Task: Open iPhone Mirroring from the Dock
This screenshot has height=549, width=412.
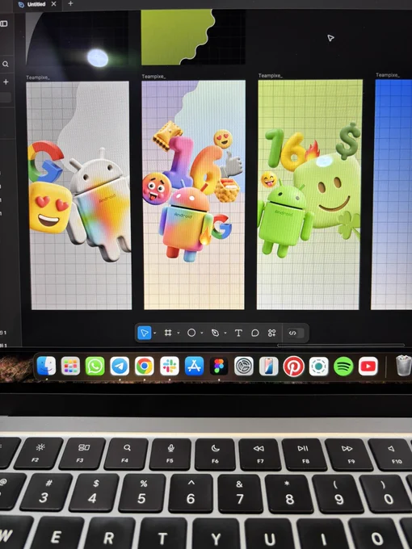Action: pos(269,367)
